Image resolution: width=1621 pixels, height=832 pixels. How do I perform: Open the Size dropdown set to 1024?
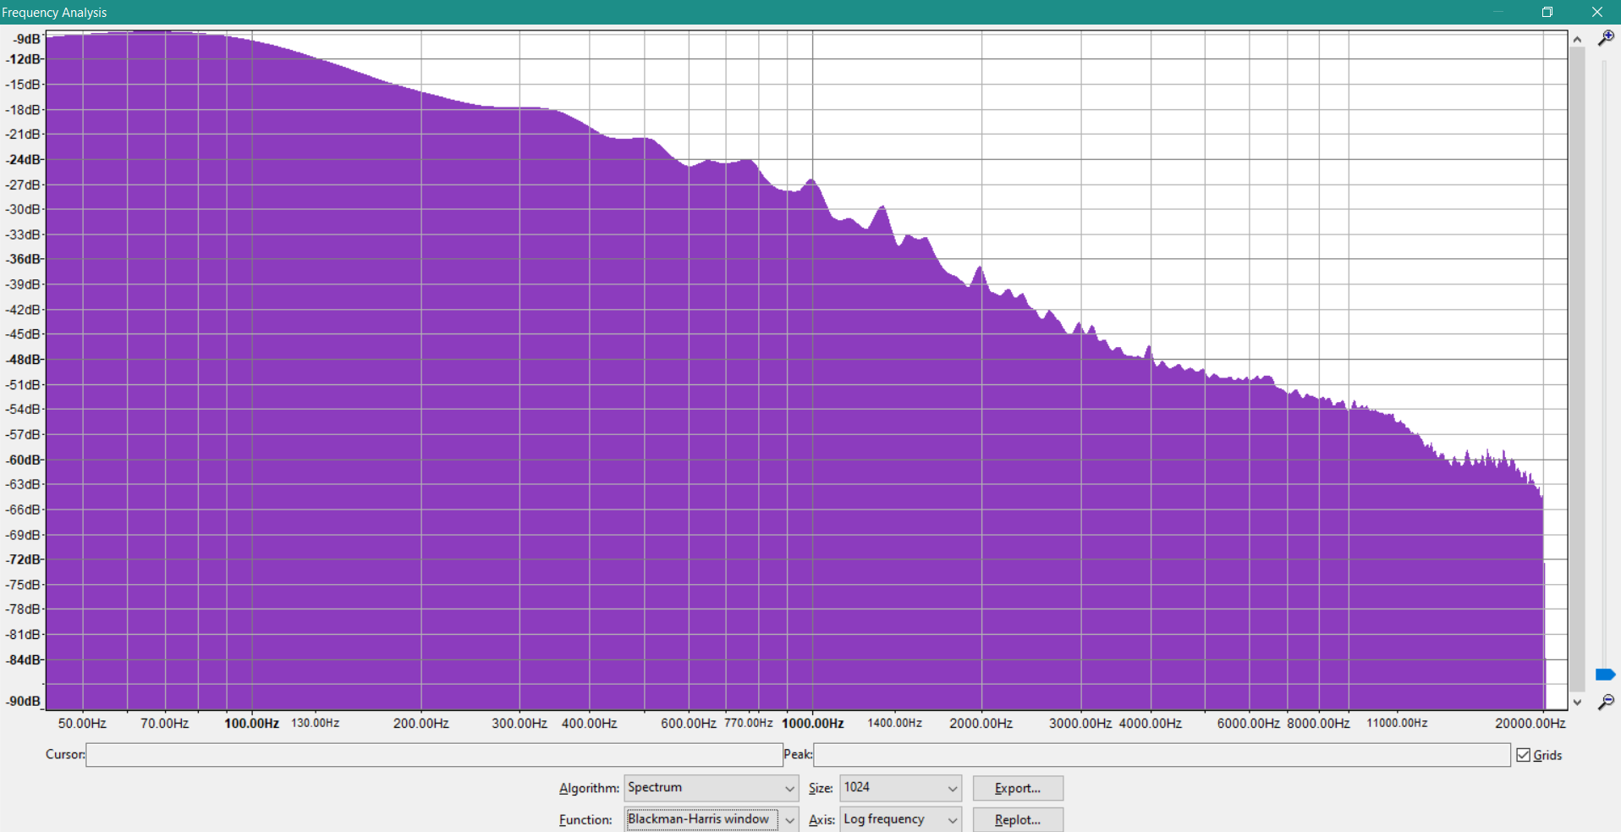[900, 788]
